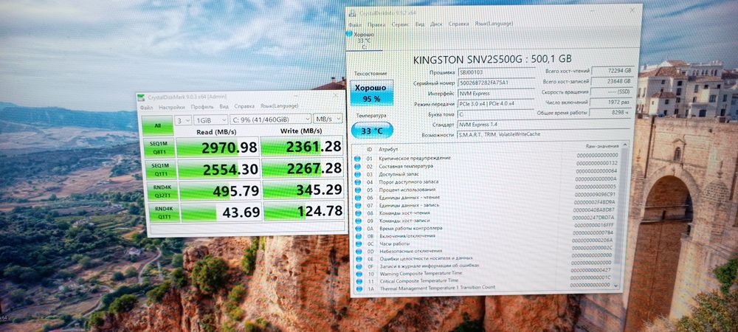Select blue status icon of attribute 11
The image size is (738, 332).
pyautogui.click(x=358, y=281)
